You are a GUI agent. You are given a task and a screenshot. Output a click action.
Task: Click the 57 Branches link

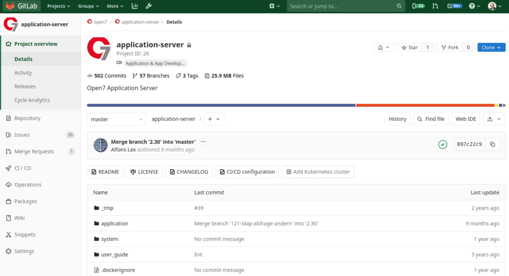click(x=151, y=76)
